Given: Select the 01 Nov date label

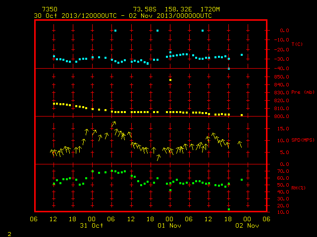Looking at the screenshot, I should click(169, 225).
